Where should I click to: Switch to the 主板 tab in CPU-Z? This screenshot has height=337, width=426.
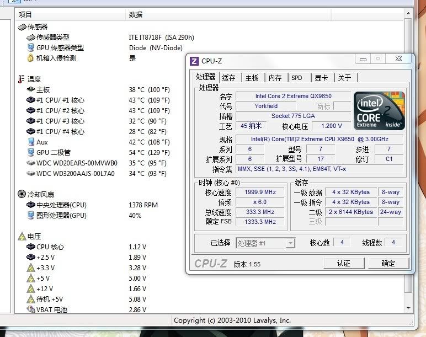(252, 78)
